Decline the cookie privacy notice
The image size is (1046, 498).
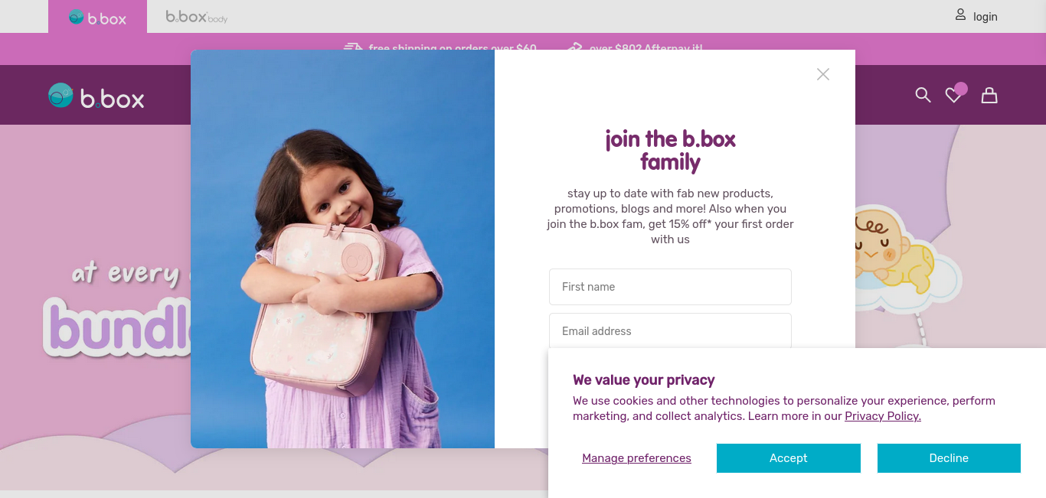point(949,458)
